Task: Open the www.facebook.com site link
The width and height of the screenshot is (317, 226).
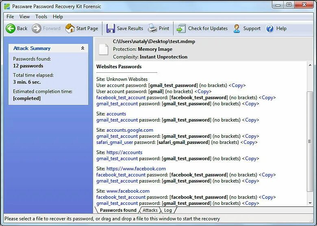Action: click(128, 191)
